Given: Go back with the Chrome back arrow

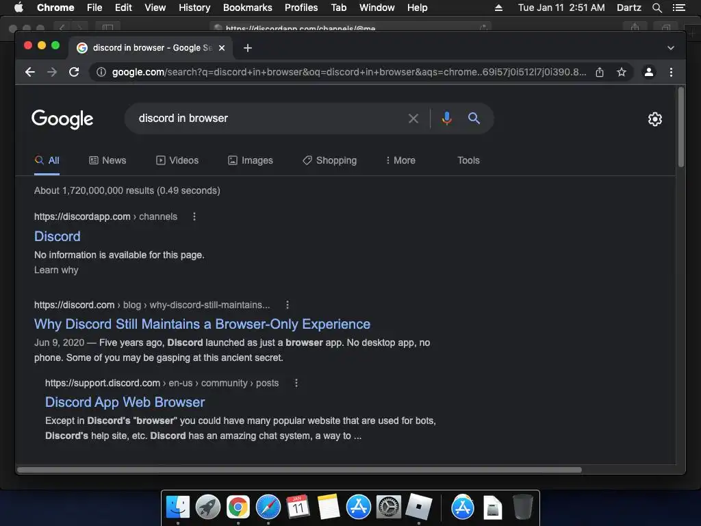Looking at the screenshot, I should 30,72.
